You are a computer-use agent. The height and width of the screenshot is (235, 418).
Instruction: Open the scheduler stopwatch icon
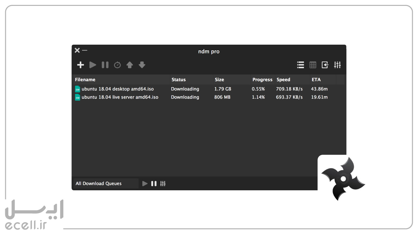[x=117, y=65]
